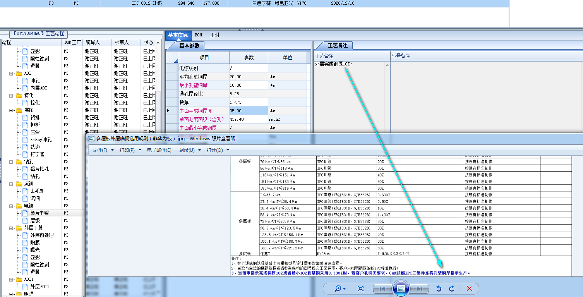The width and height of the screenshot is (583, 297).
Task: Click 铣边 document icon
Action: pyautogui.click(x=25, y=147)
